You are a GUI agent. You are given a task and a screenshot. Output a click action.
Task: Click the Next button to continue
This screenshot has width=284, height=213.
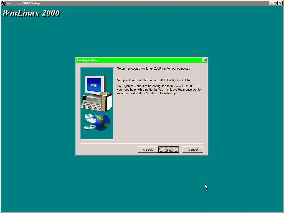(x=168, y=149)
